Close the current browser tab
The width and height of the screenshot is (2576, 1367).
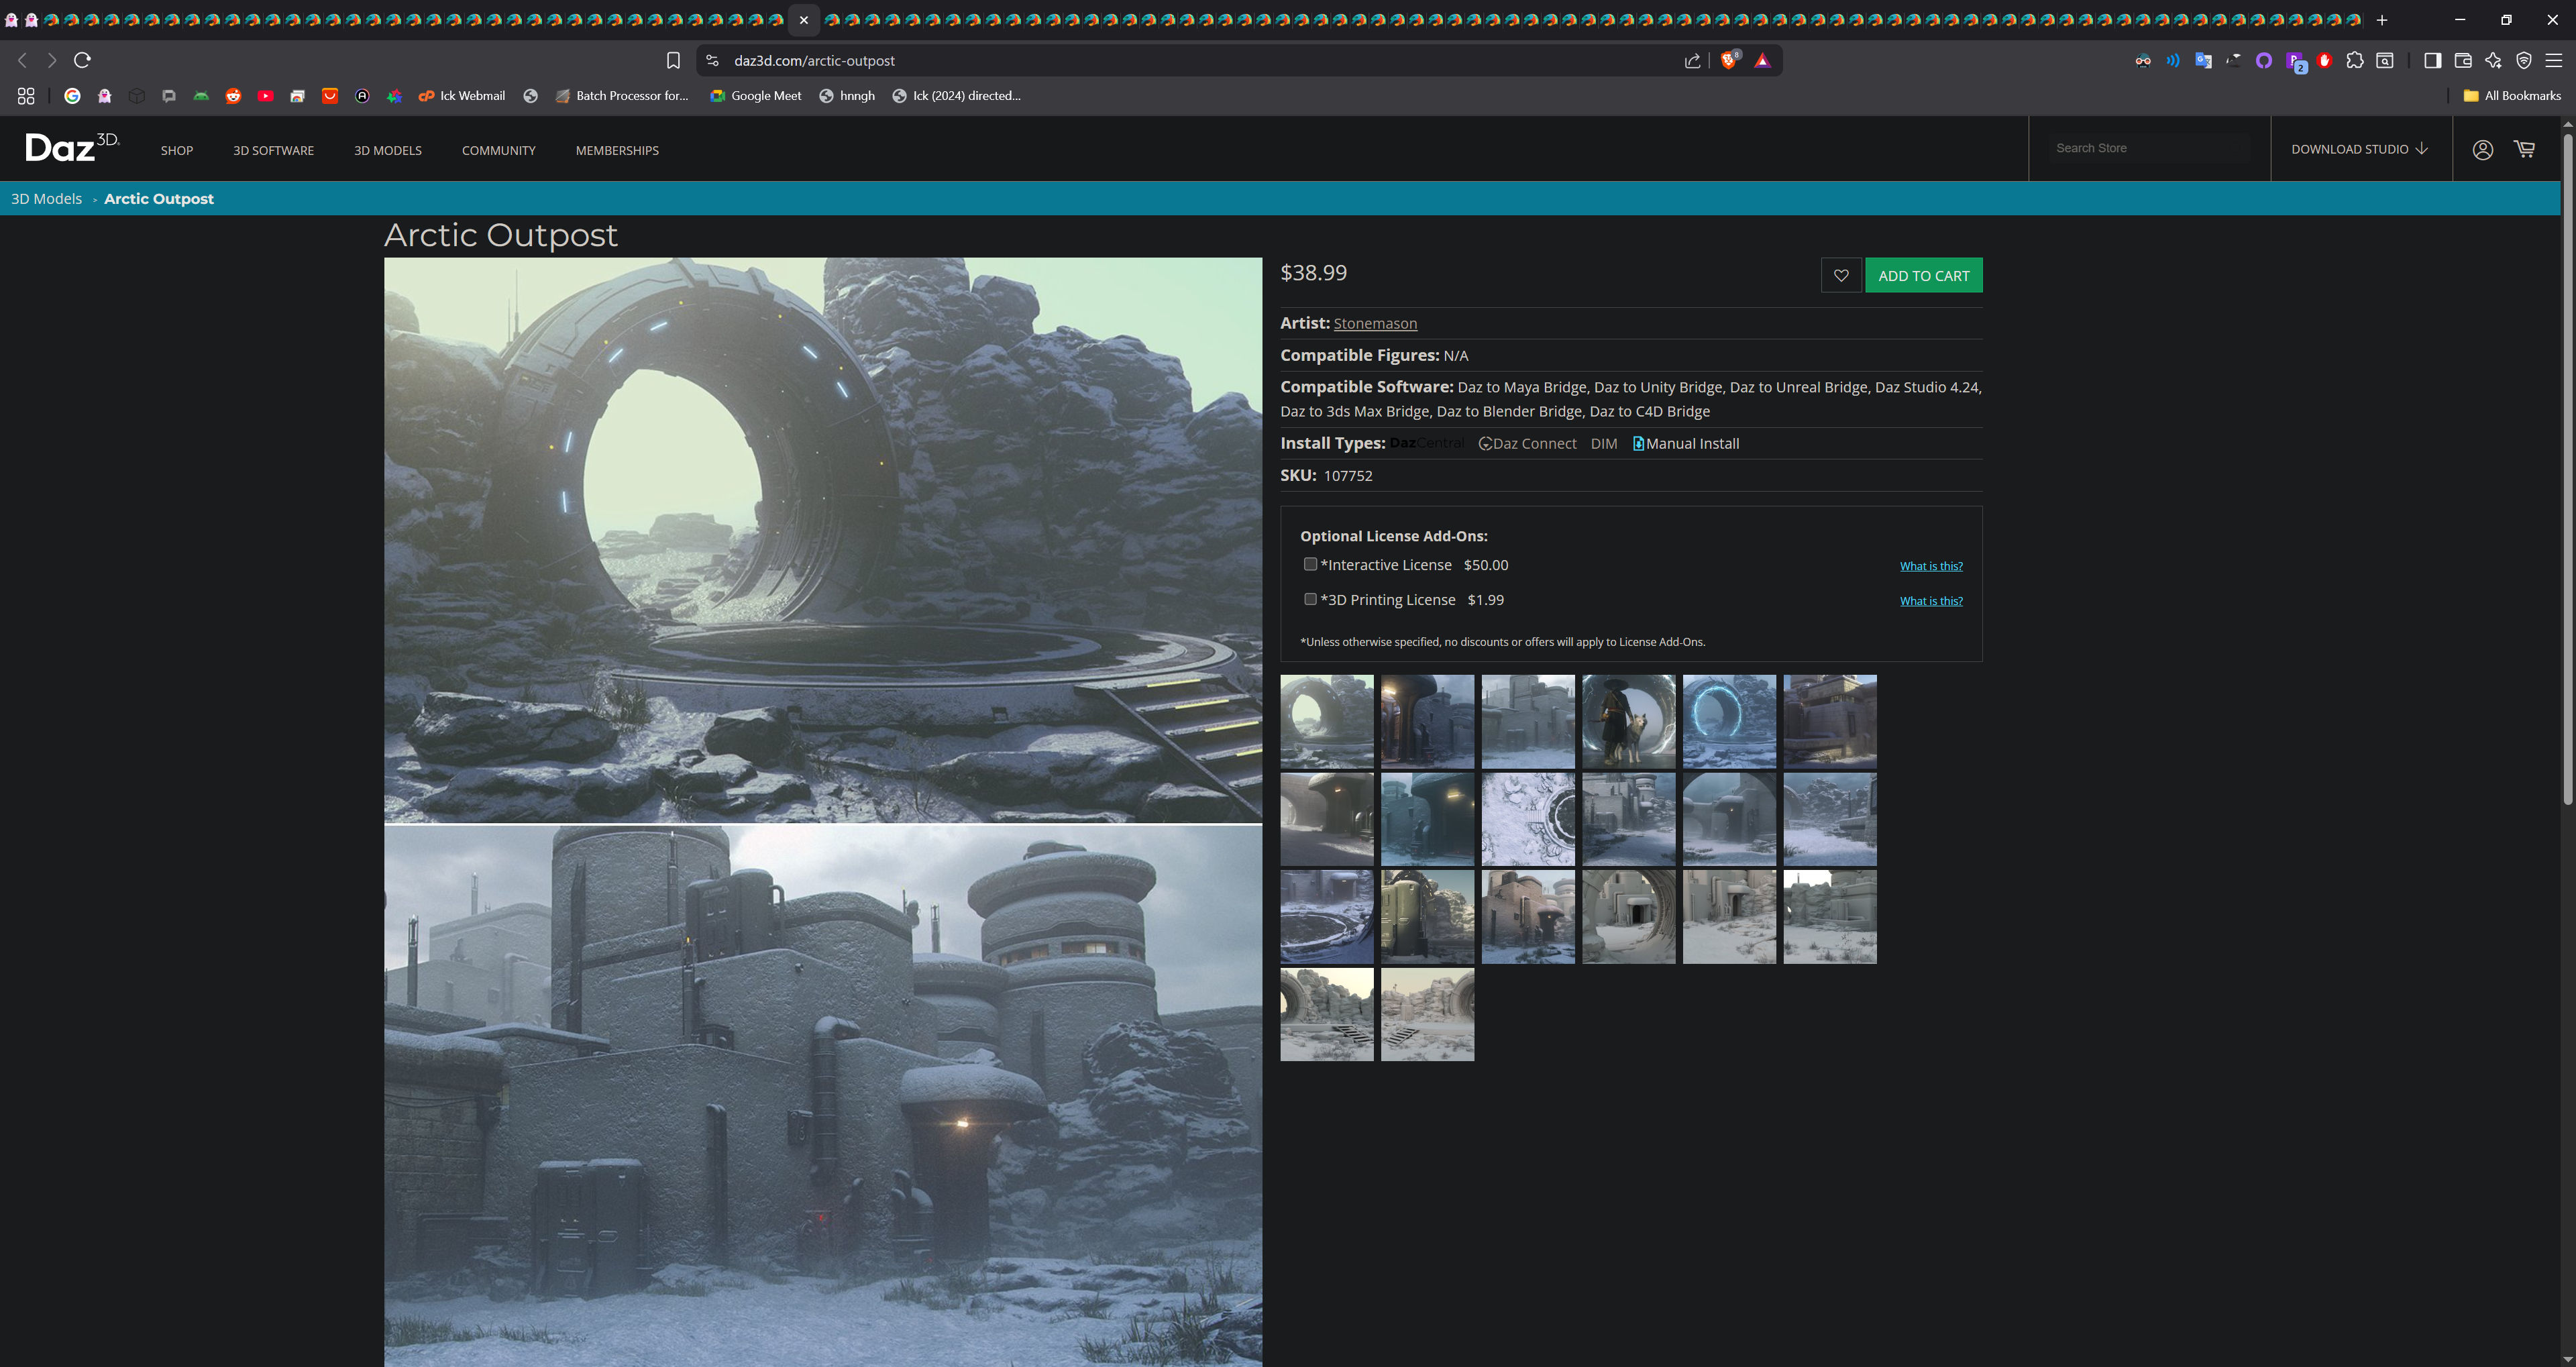804,20
